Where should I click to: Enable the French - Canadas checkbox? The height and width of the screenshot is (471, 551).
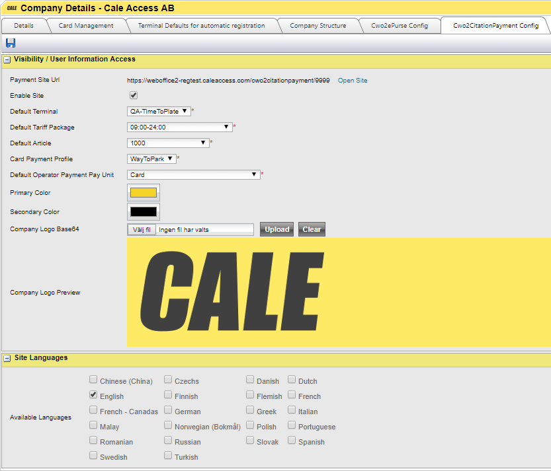[93, 410]
